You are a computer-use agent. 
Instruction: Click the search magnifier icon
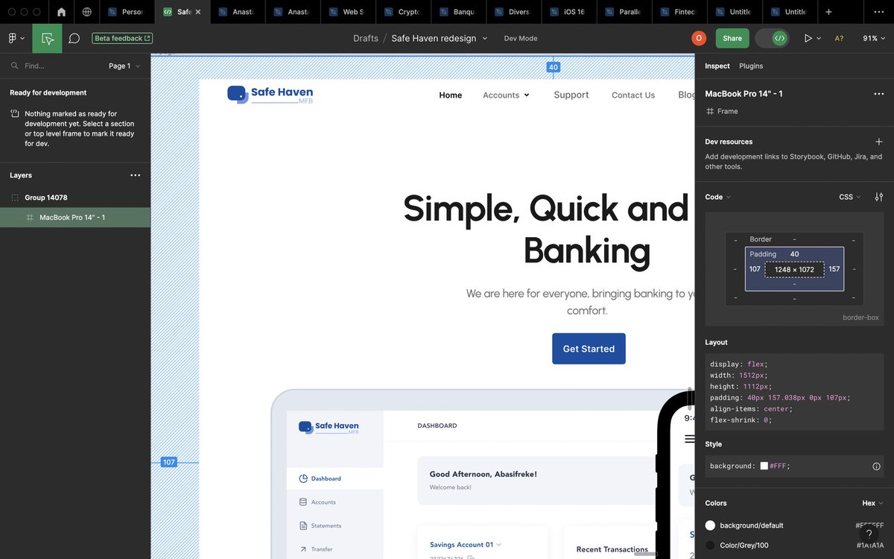click(x=14, y=66)
